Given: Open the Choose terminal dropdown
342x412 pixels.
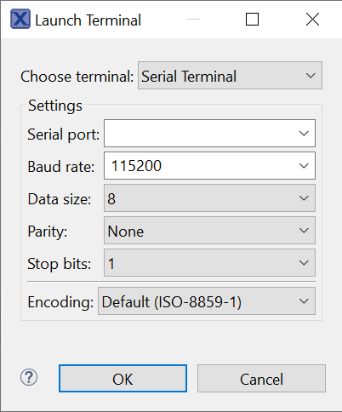Looking at the screenshot, I should tap(230, 76).
